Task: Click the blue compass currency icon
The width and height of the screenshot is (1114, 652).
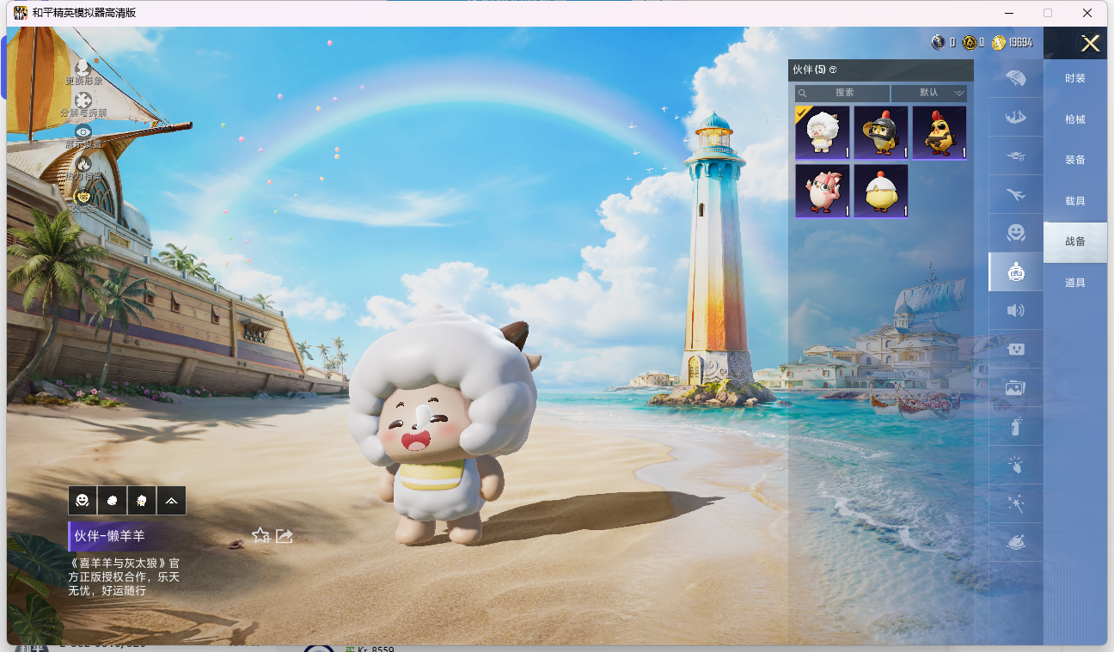Action: click(x=938, y=42)
